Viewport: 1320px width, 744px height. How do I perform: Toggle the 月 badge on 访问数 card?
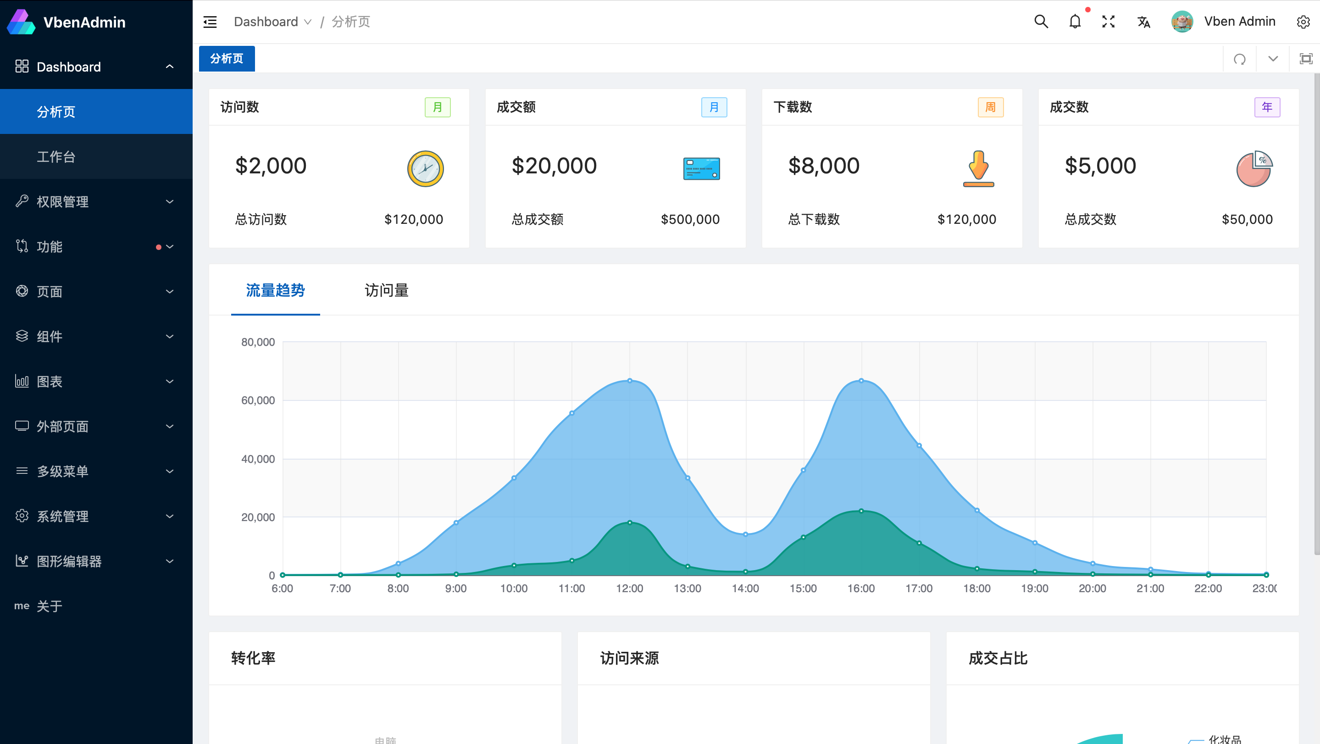point(438,107)
